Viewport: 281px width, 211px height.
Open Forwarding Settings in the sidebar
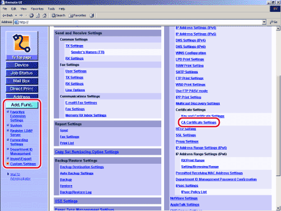(19, 142)
